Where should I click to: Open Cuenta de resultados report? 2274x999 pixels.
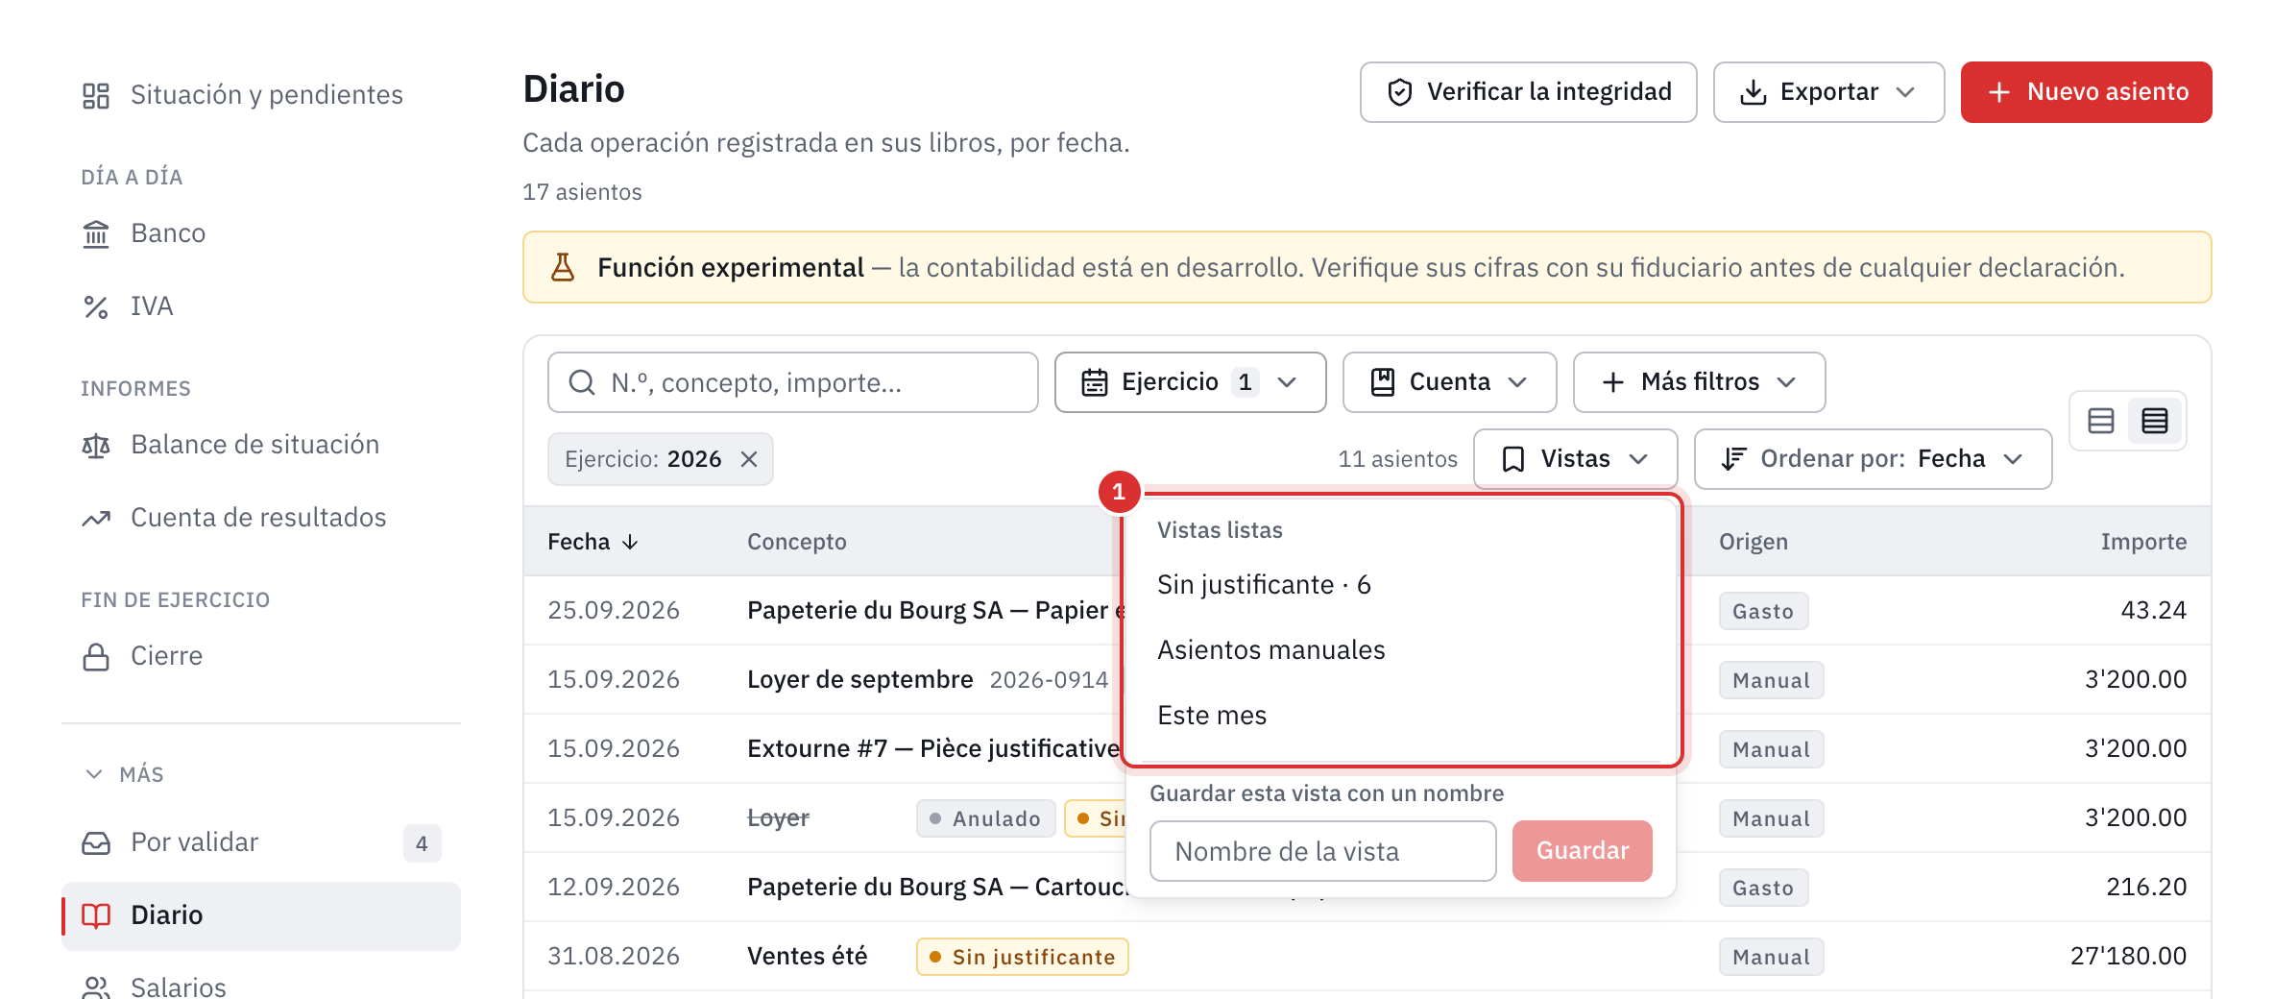[261, 517]
